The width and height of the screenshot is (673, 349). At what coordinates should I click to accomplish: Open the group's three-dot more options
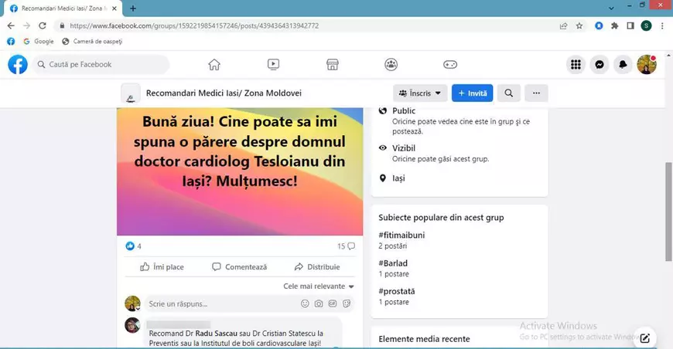coord(536,93)
